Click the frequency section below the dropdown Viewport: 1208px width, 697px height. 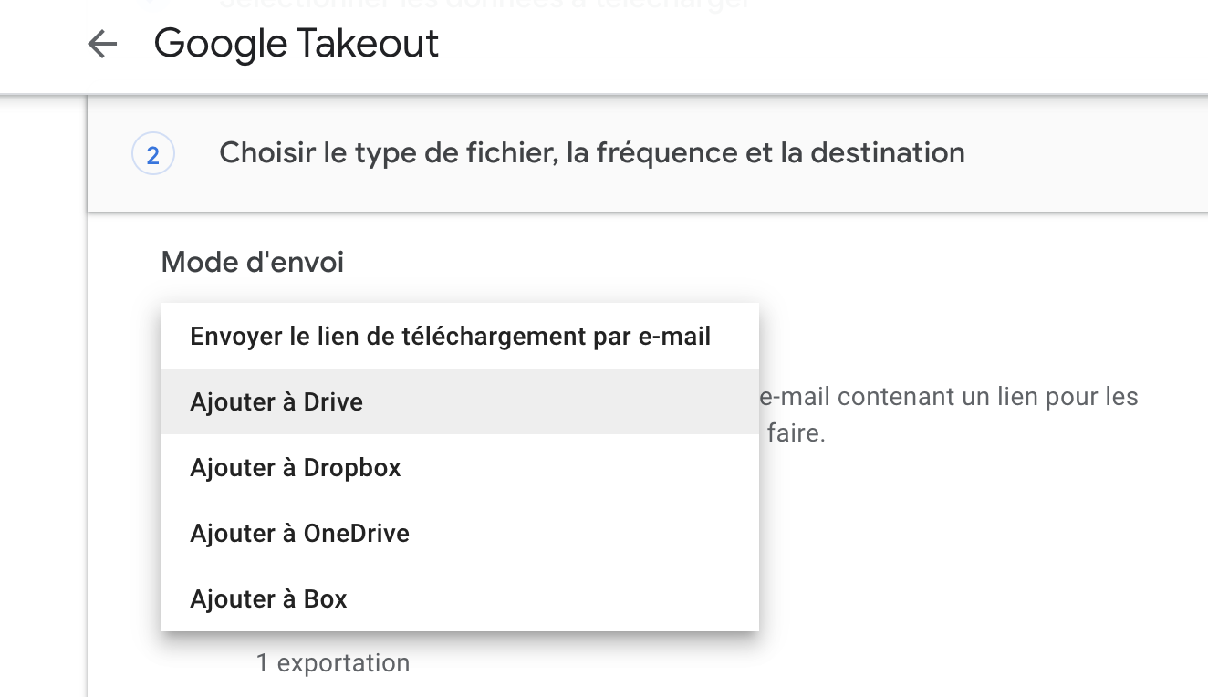tap(332, 662)
